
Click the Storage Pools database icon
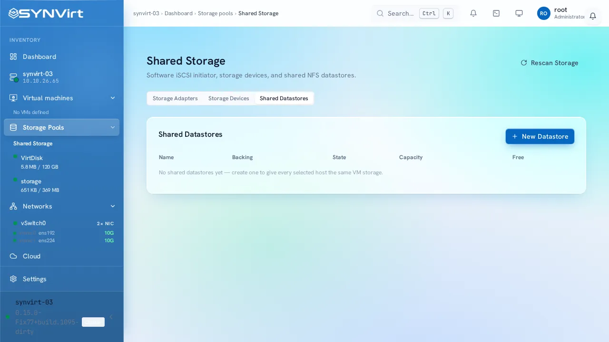point(13,127)
